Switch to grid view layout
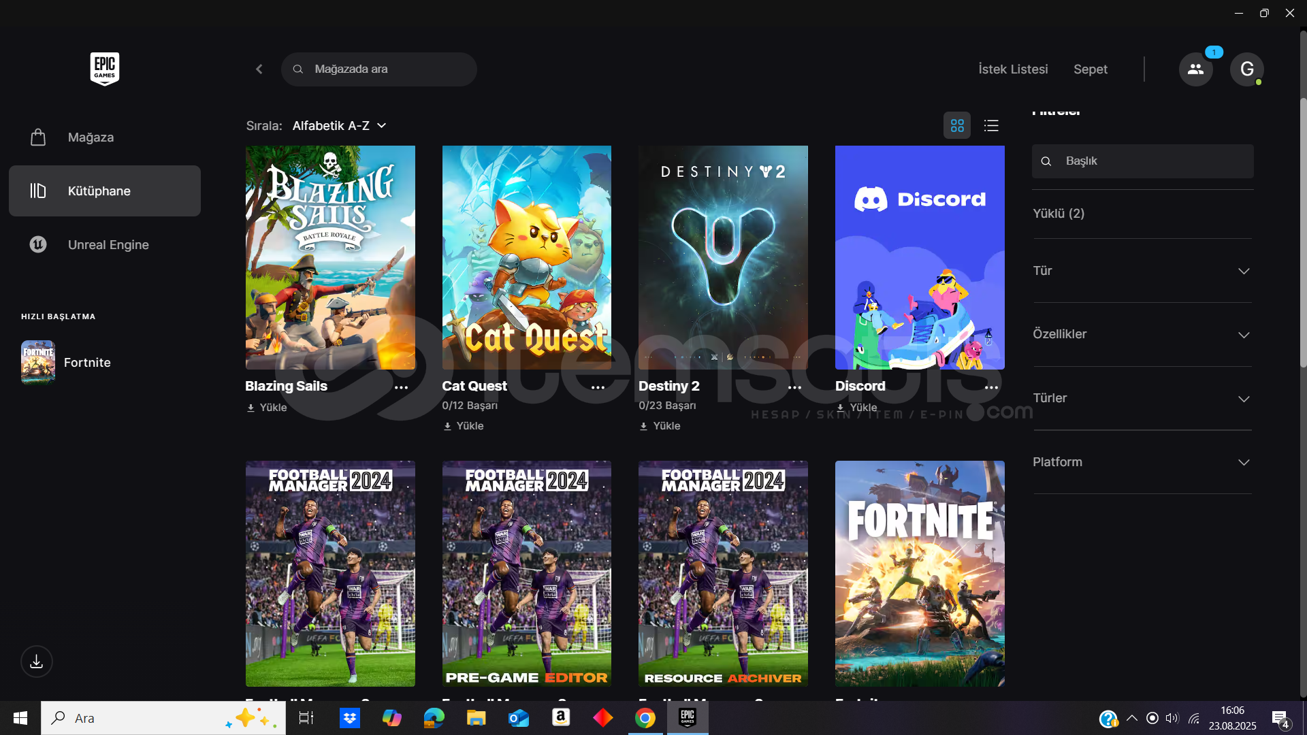 957,126
